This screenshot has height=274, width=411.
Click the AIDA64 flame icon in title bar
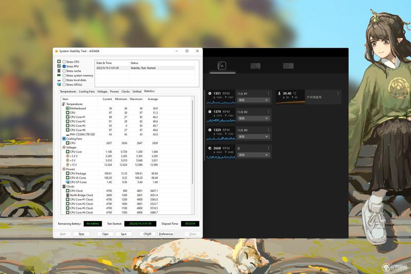(x=57, y=51)
